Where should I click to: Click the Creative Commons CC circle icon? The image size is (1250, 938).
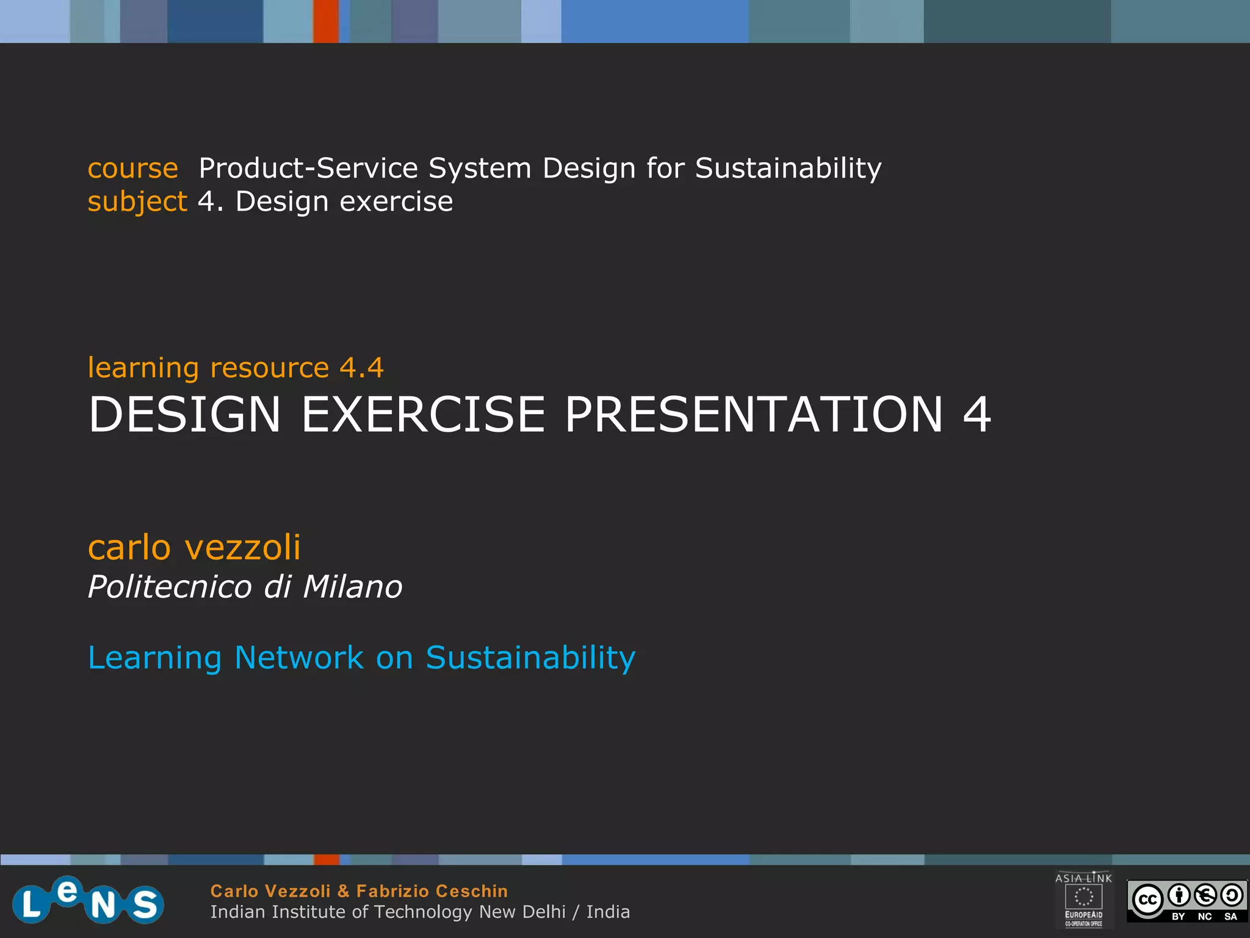pyautogui.click(x=1148, y=900)
